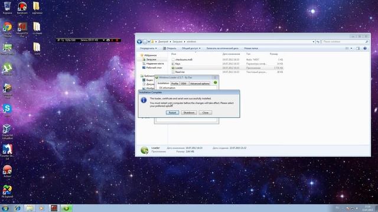Viewport: 378px width, 212px height.
Task: Select the Bandicam desktop shortcut
Action: pos(22,8)
